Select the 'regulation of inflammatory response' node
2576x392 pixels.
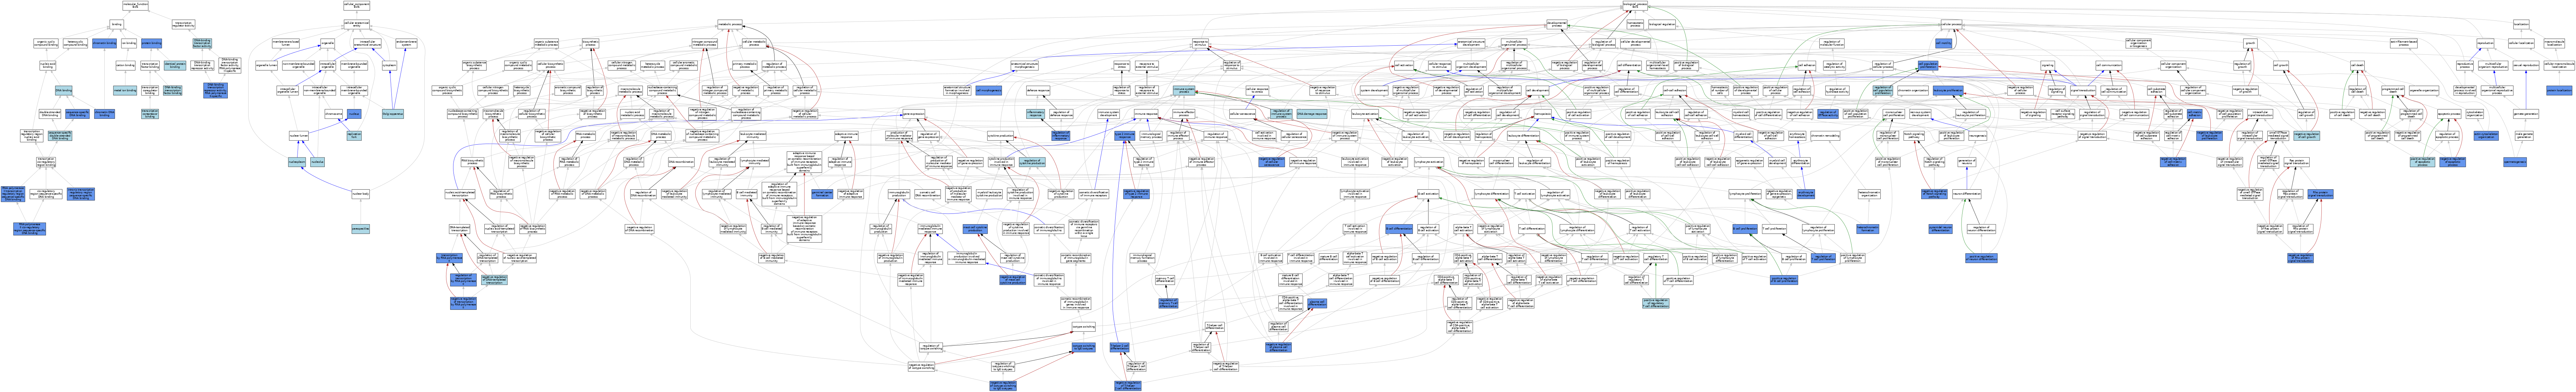[x=1061, y=136]
